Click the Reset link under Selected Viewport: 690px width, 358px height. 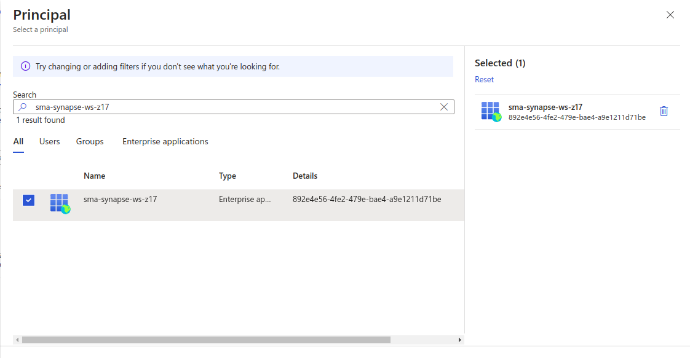click(x=484, y=80)
